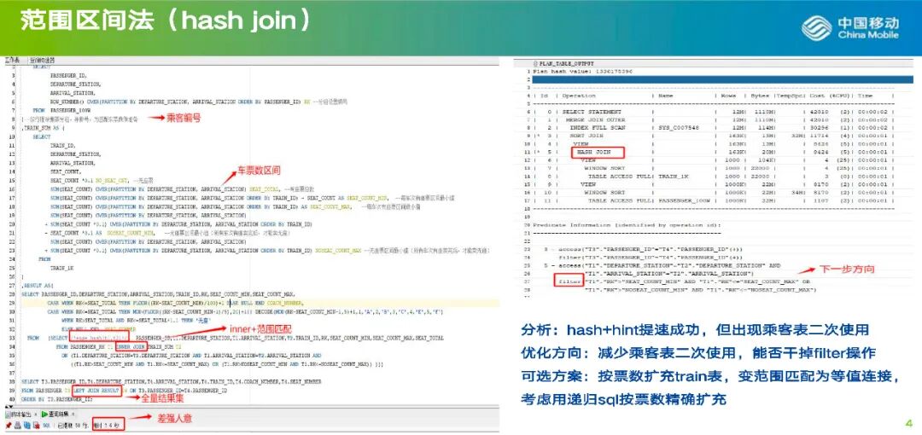
Task: Click the elapsed time readout in output toolbar
Action: 107,425
